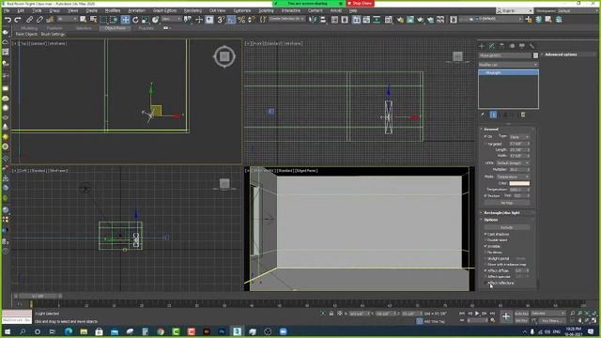
Task: Click the red Stop Share button
Action: click(x=360, y=3)
